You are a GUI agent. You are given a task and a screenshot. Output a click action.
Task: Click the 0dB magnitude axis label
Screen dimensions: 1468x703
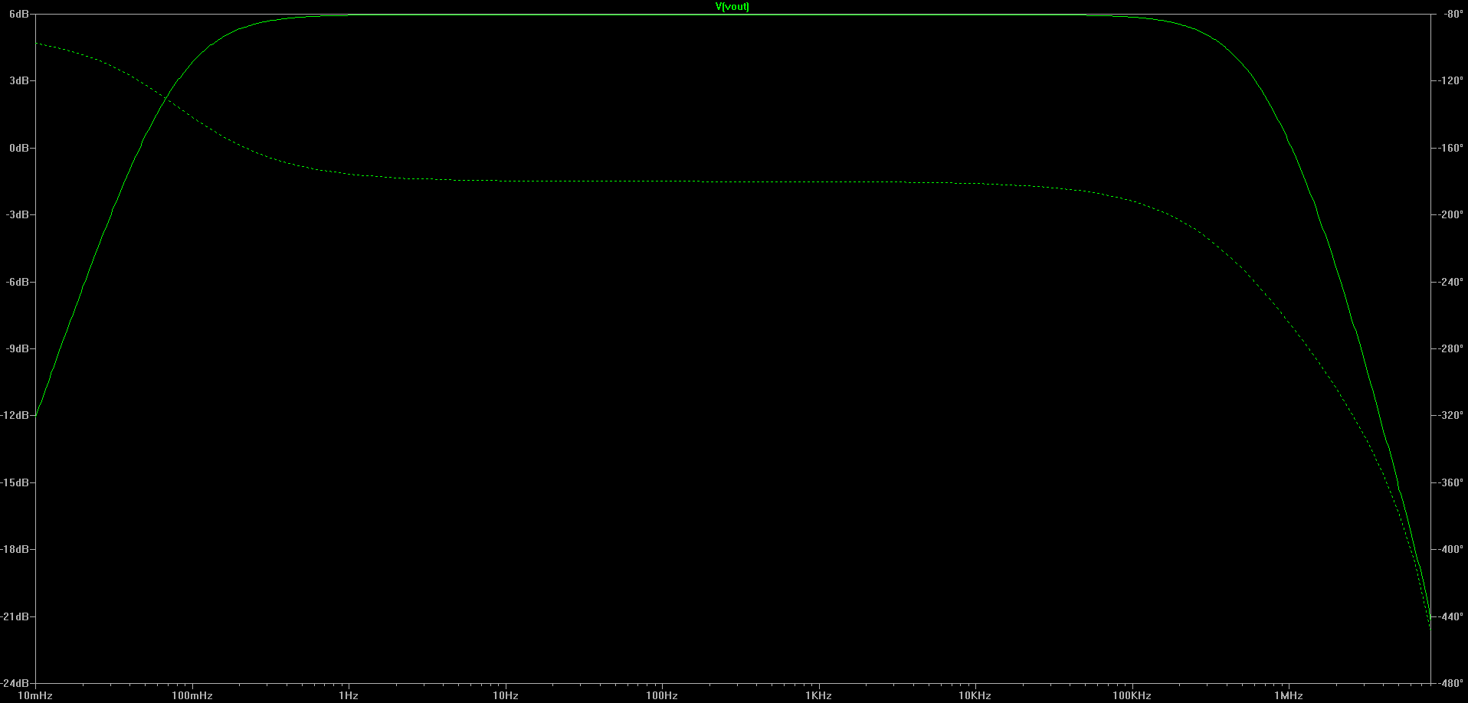click(20, 148)
